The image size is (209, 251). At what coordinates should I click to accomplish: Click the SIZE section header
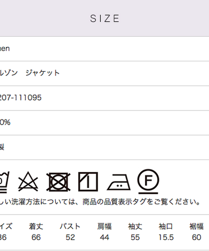point(105,18)
